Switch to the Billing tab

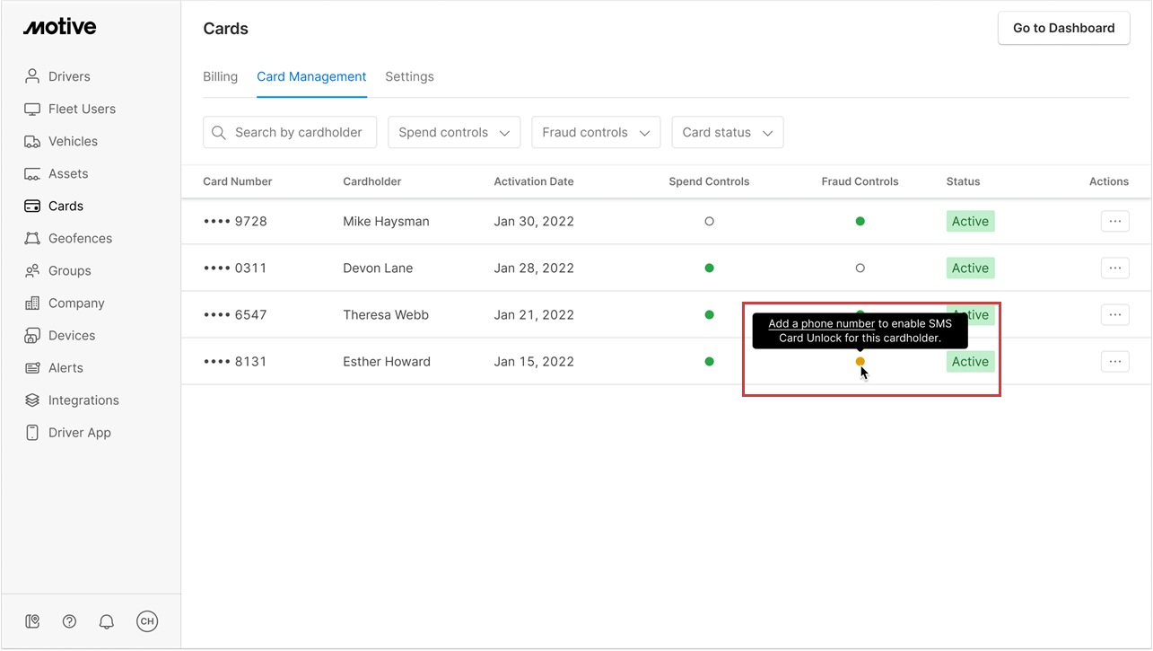[220, 76]
